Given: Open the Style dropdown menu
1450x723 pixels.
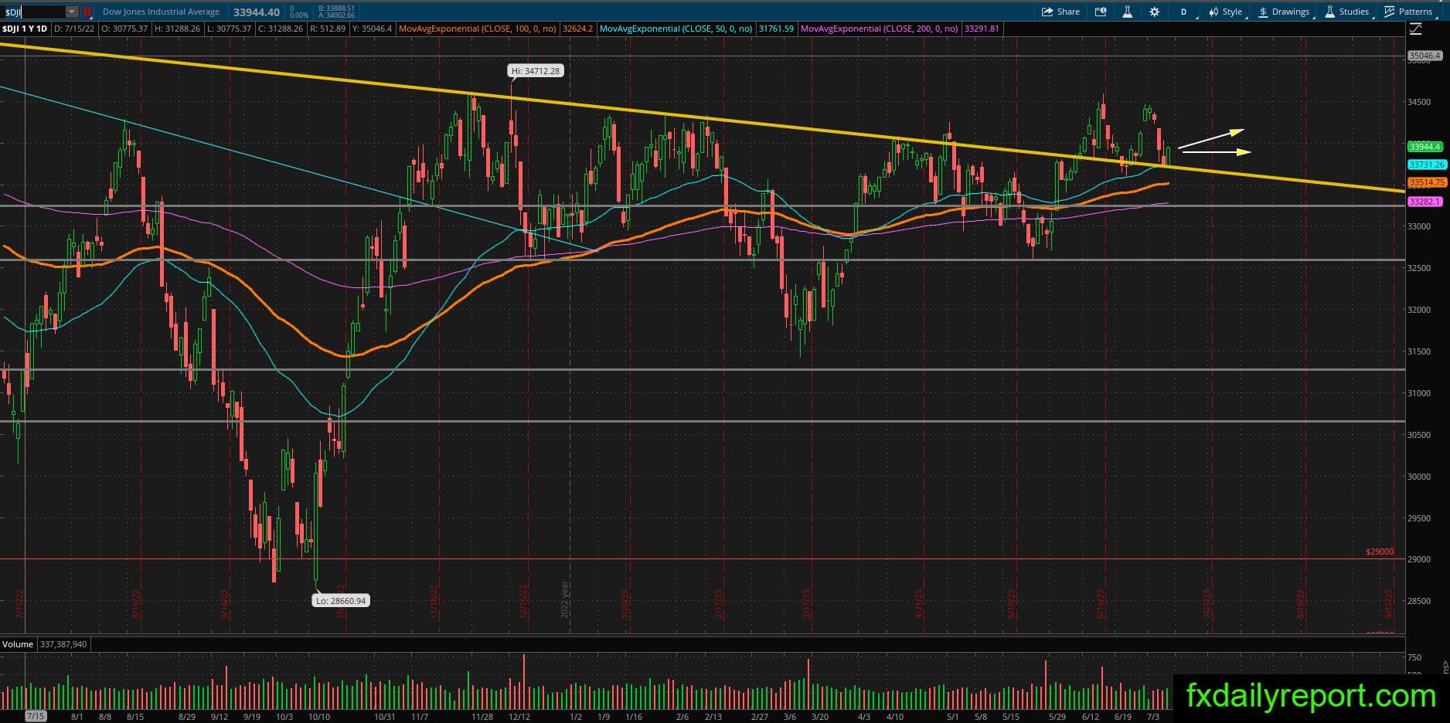Looking at the screenshot, I should (1225, 12).
